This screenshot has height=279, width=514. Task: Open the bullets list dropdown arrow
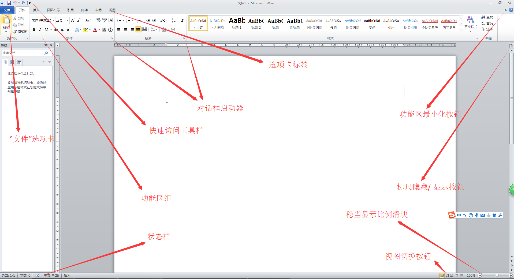(x=123, y=20)
